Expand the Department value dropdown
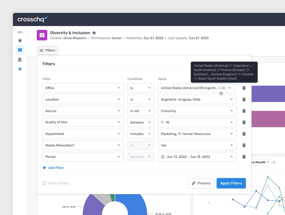Image resolution: width=285 pixels, height=215 pixels. pyautogui.click(x=197, y=134)
